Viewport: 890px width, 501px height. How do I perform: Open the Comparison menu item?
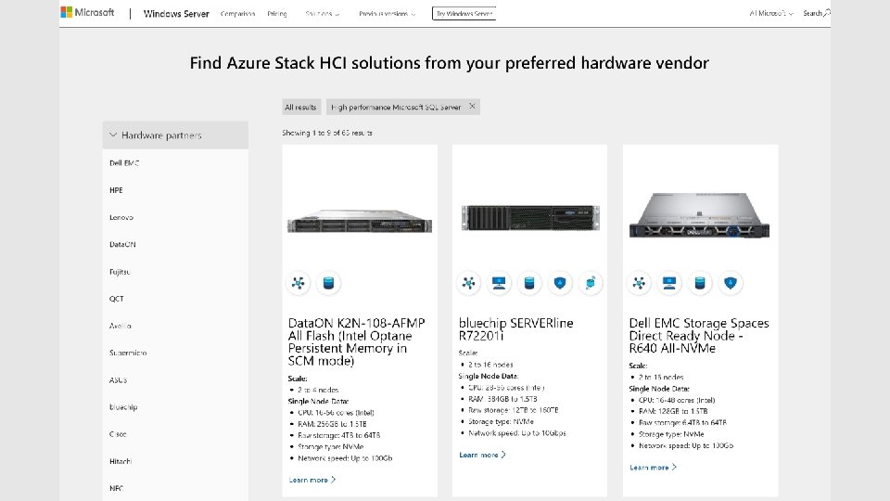[x=237, y=14]
